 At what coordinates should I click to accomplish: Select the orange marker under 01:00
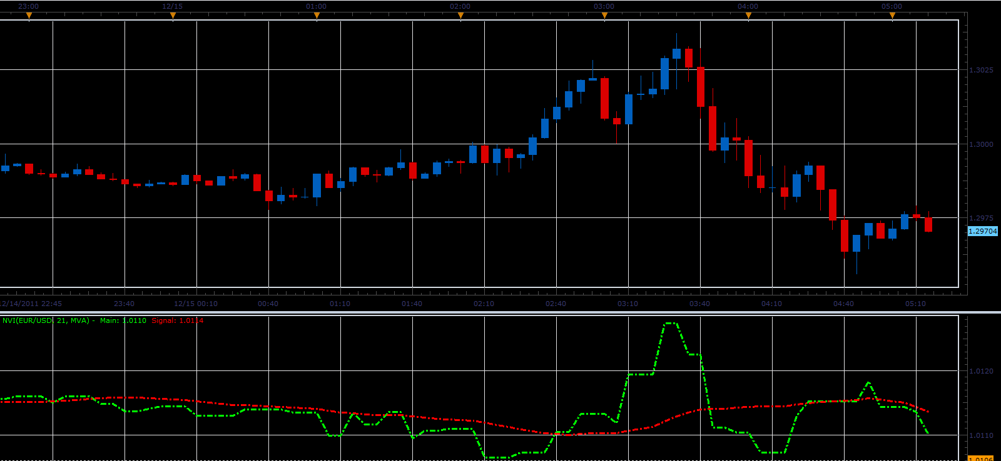click(x=317, y=16)
